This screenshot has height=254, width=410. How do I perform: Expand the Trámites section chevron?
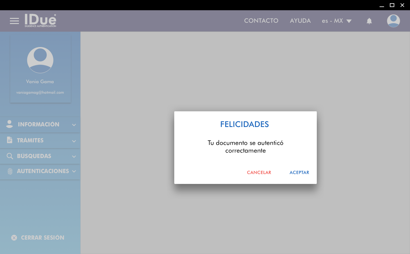coord(74,141)
